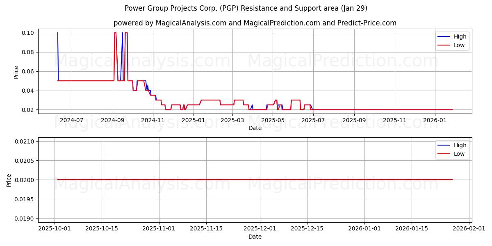Click the 2025-12-01 tick label
This screenshot has width=492, height=246.
260,229
